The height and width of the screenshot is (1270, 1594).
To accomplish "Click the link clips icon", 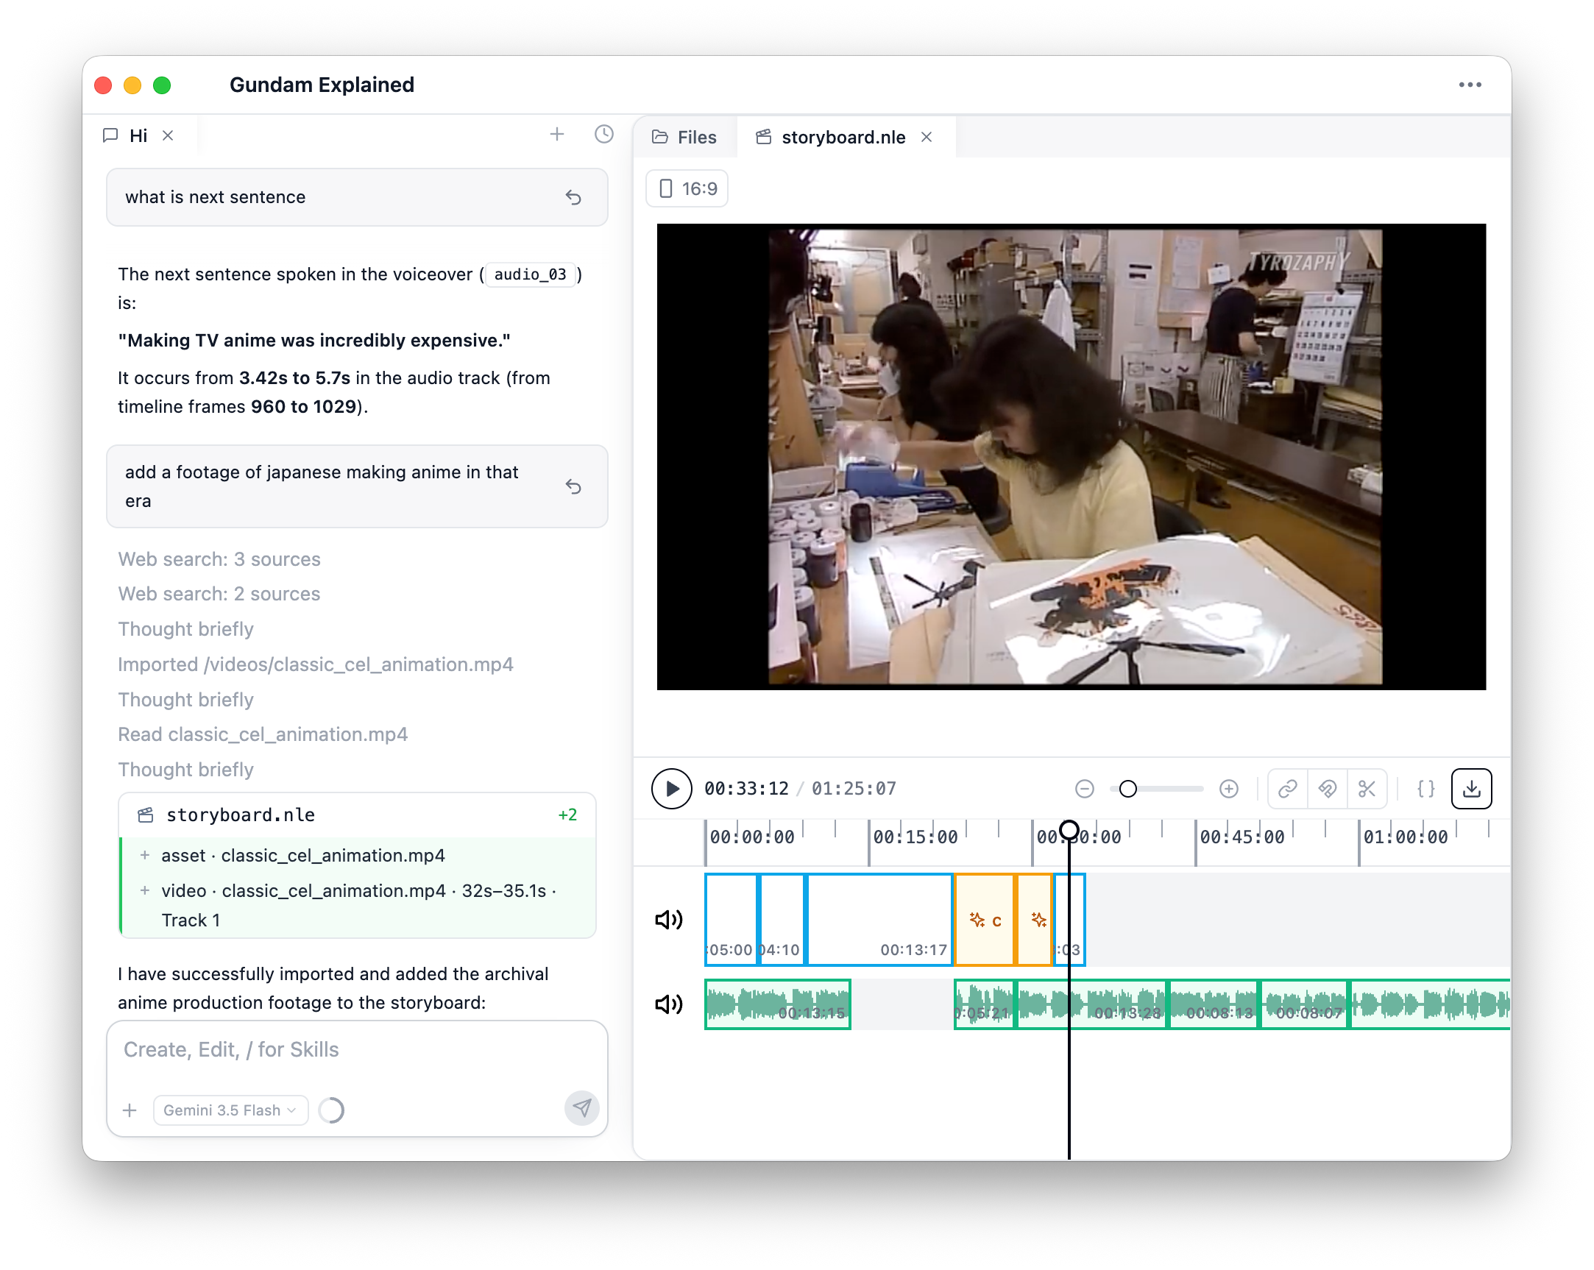I will 1287,789.
